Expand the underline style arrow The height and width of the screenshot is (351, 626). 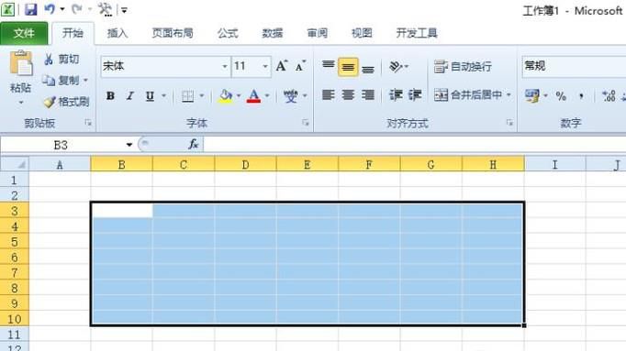click(163, 96)
